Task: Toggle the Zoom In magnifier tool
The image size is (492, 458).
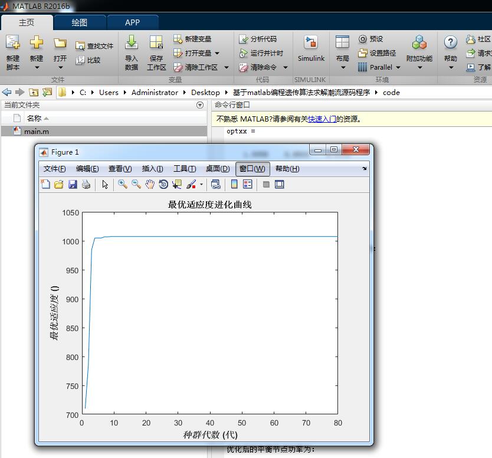Action: pyautogui.click(x=122, y=184)
